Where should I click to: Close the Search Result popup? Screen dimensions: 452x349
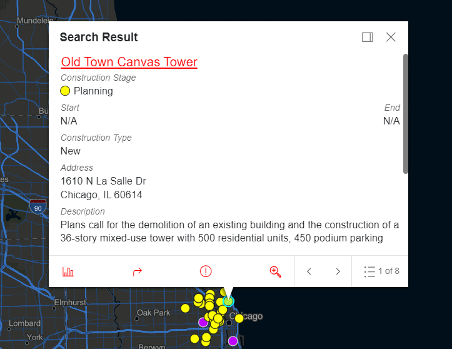391,38
